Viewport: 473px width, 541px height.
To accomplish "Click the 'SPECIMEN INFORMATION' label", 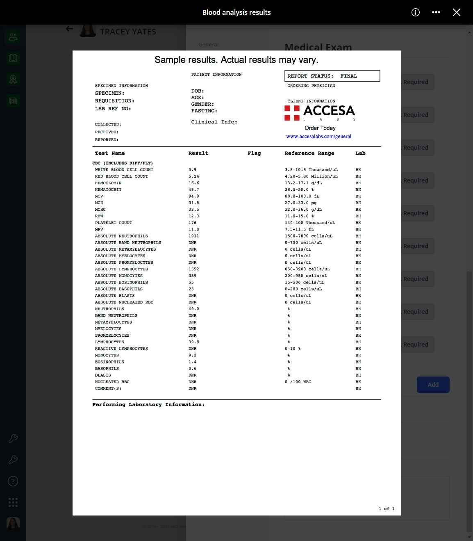I will point(122,86).
